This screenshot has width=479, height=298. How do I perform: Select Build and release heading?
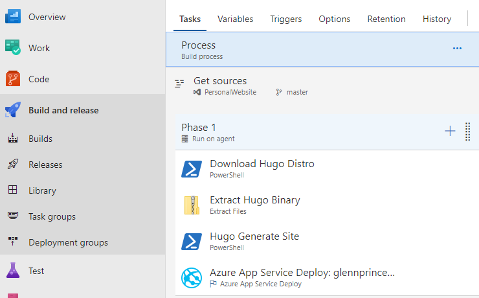point(63,110)
